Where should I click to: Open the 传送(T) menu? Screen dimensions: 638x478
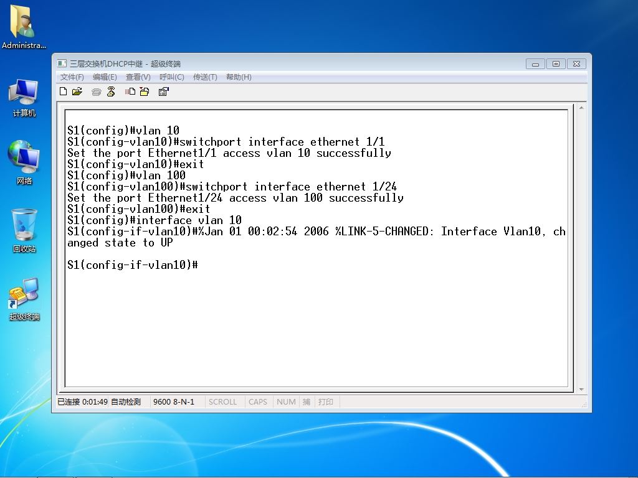[x=205, y=77]
